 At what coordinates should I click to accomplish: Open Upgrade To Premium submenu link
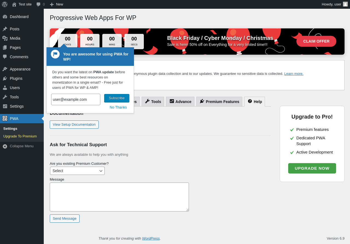(x=20, y=136)
